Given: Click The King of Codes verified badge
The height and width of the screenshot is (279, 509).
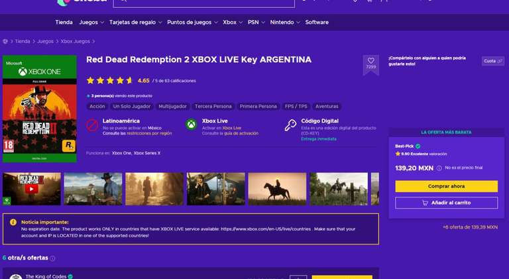Looking at the screenshot, I should pos(70,276).
